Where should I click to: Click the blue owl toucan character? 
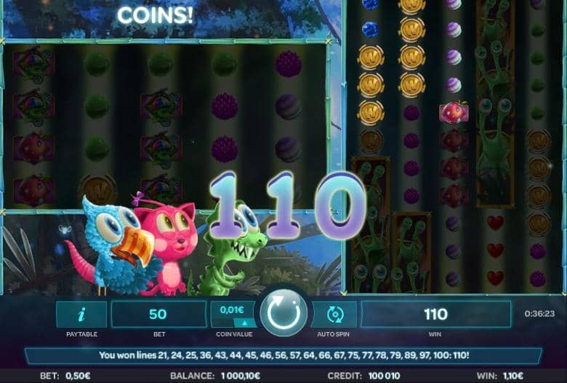pos(114,246)
